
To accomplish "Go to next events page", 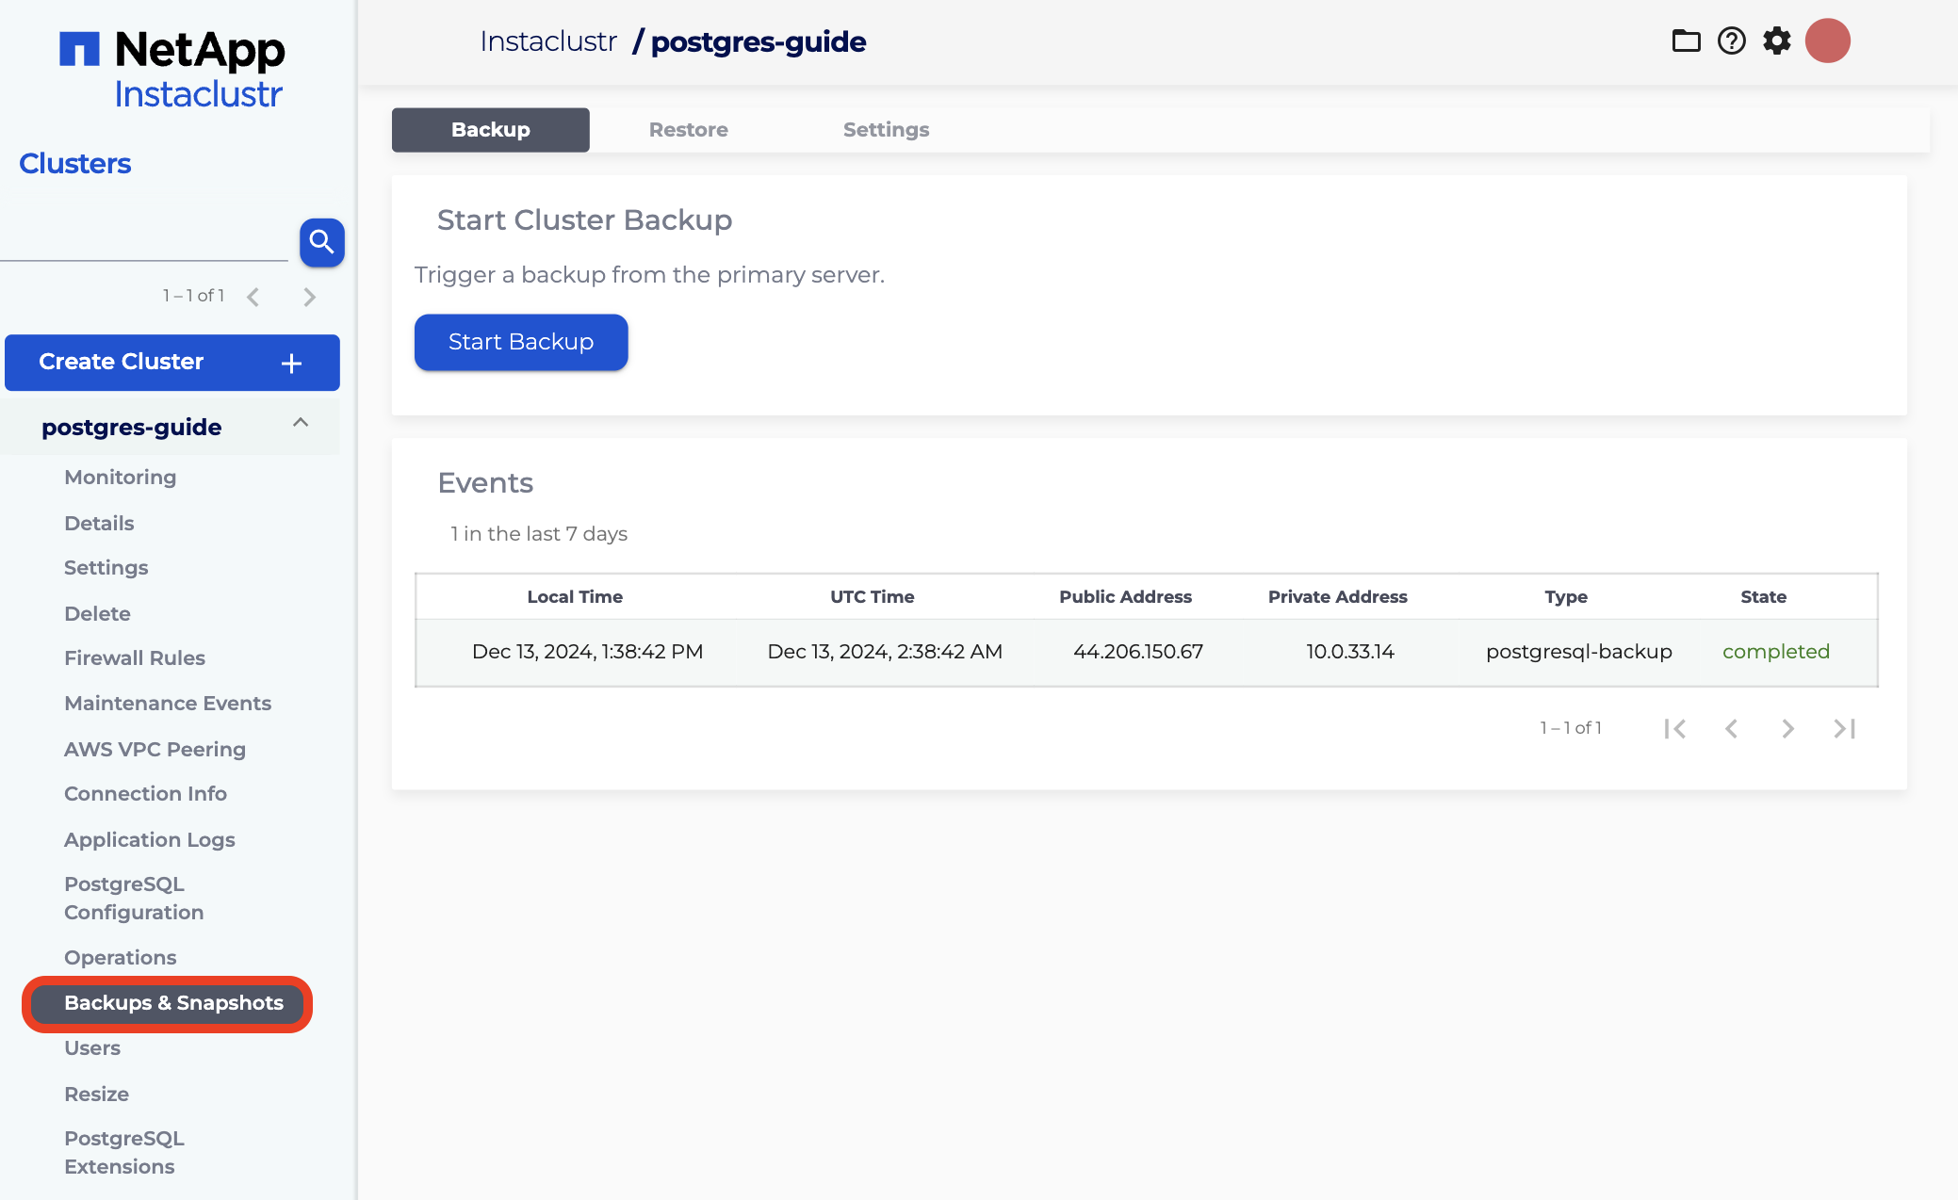I will (1787, 728).
